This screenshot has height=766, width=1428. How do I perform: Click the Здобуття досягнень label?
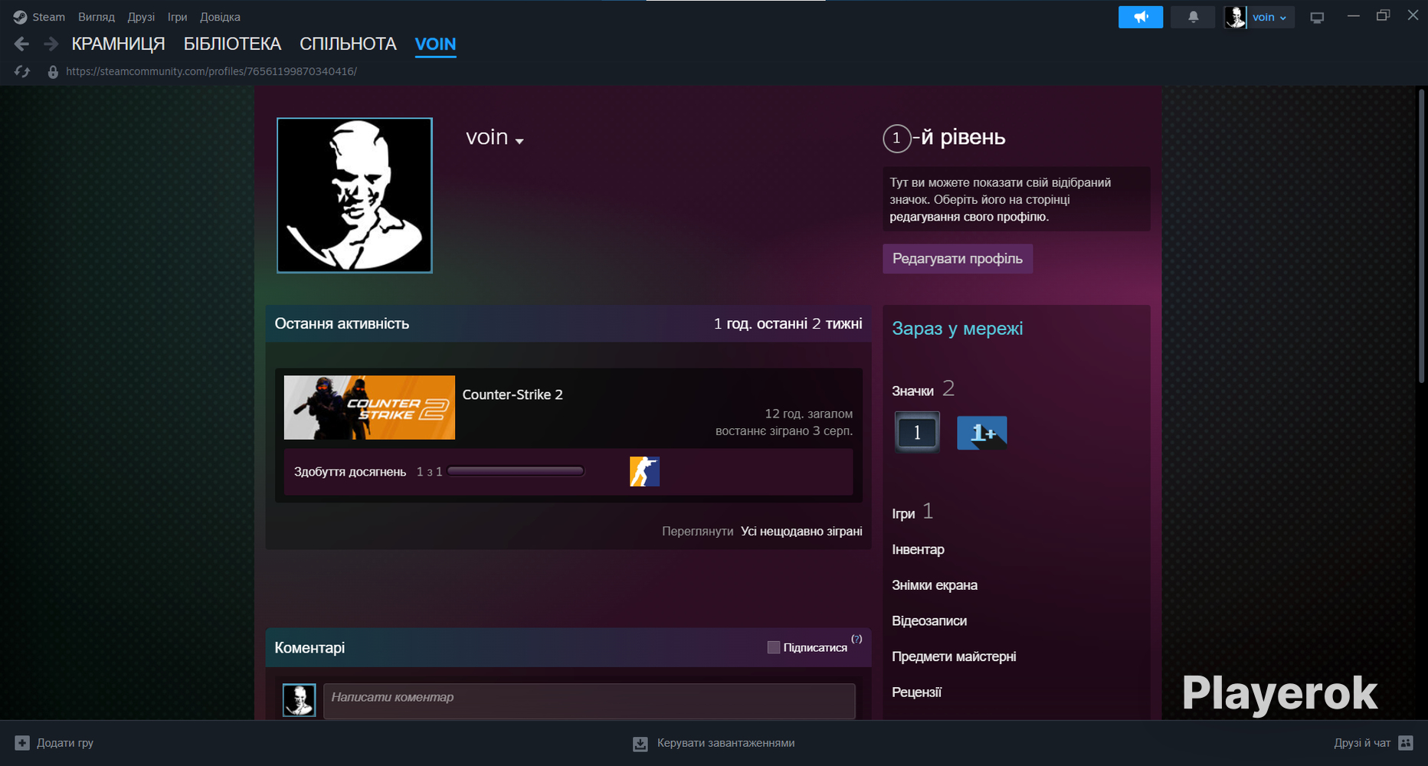click(x=350, y=472)
